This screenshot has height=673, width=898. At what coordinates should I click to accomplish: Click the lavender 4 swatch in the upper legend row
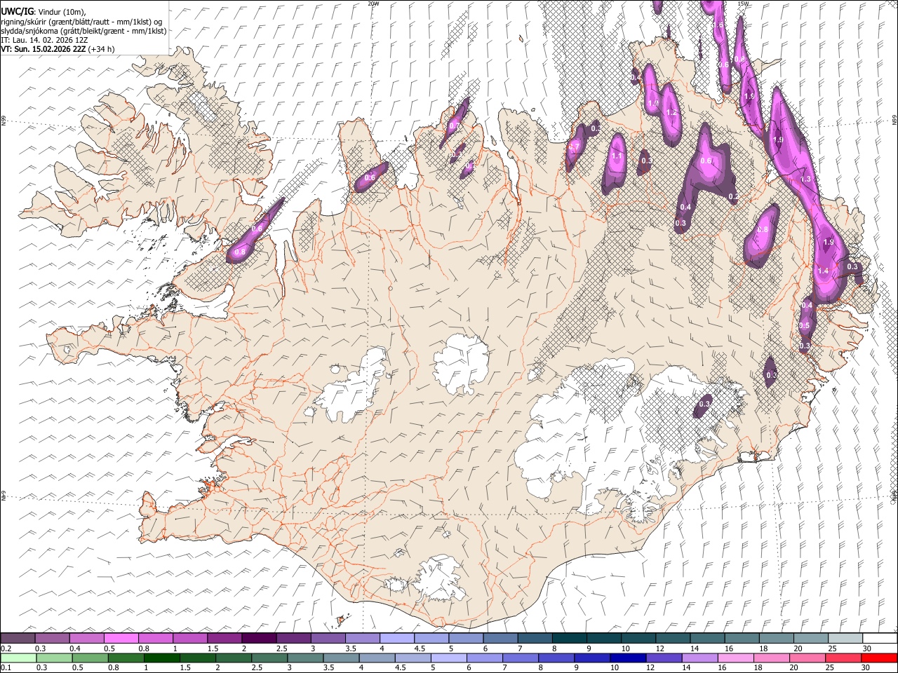point(396,638)
